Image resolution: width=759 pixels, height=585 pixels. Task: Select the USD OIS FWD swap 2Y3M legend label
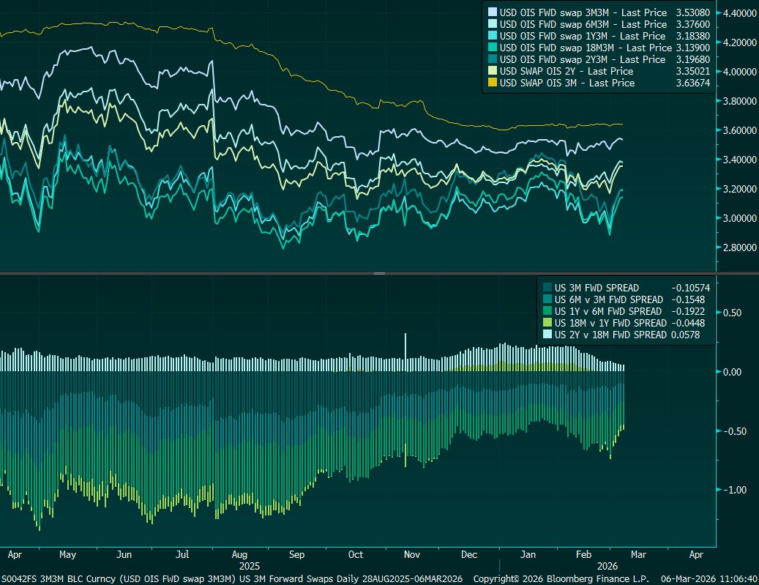583,59
